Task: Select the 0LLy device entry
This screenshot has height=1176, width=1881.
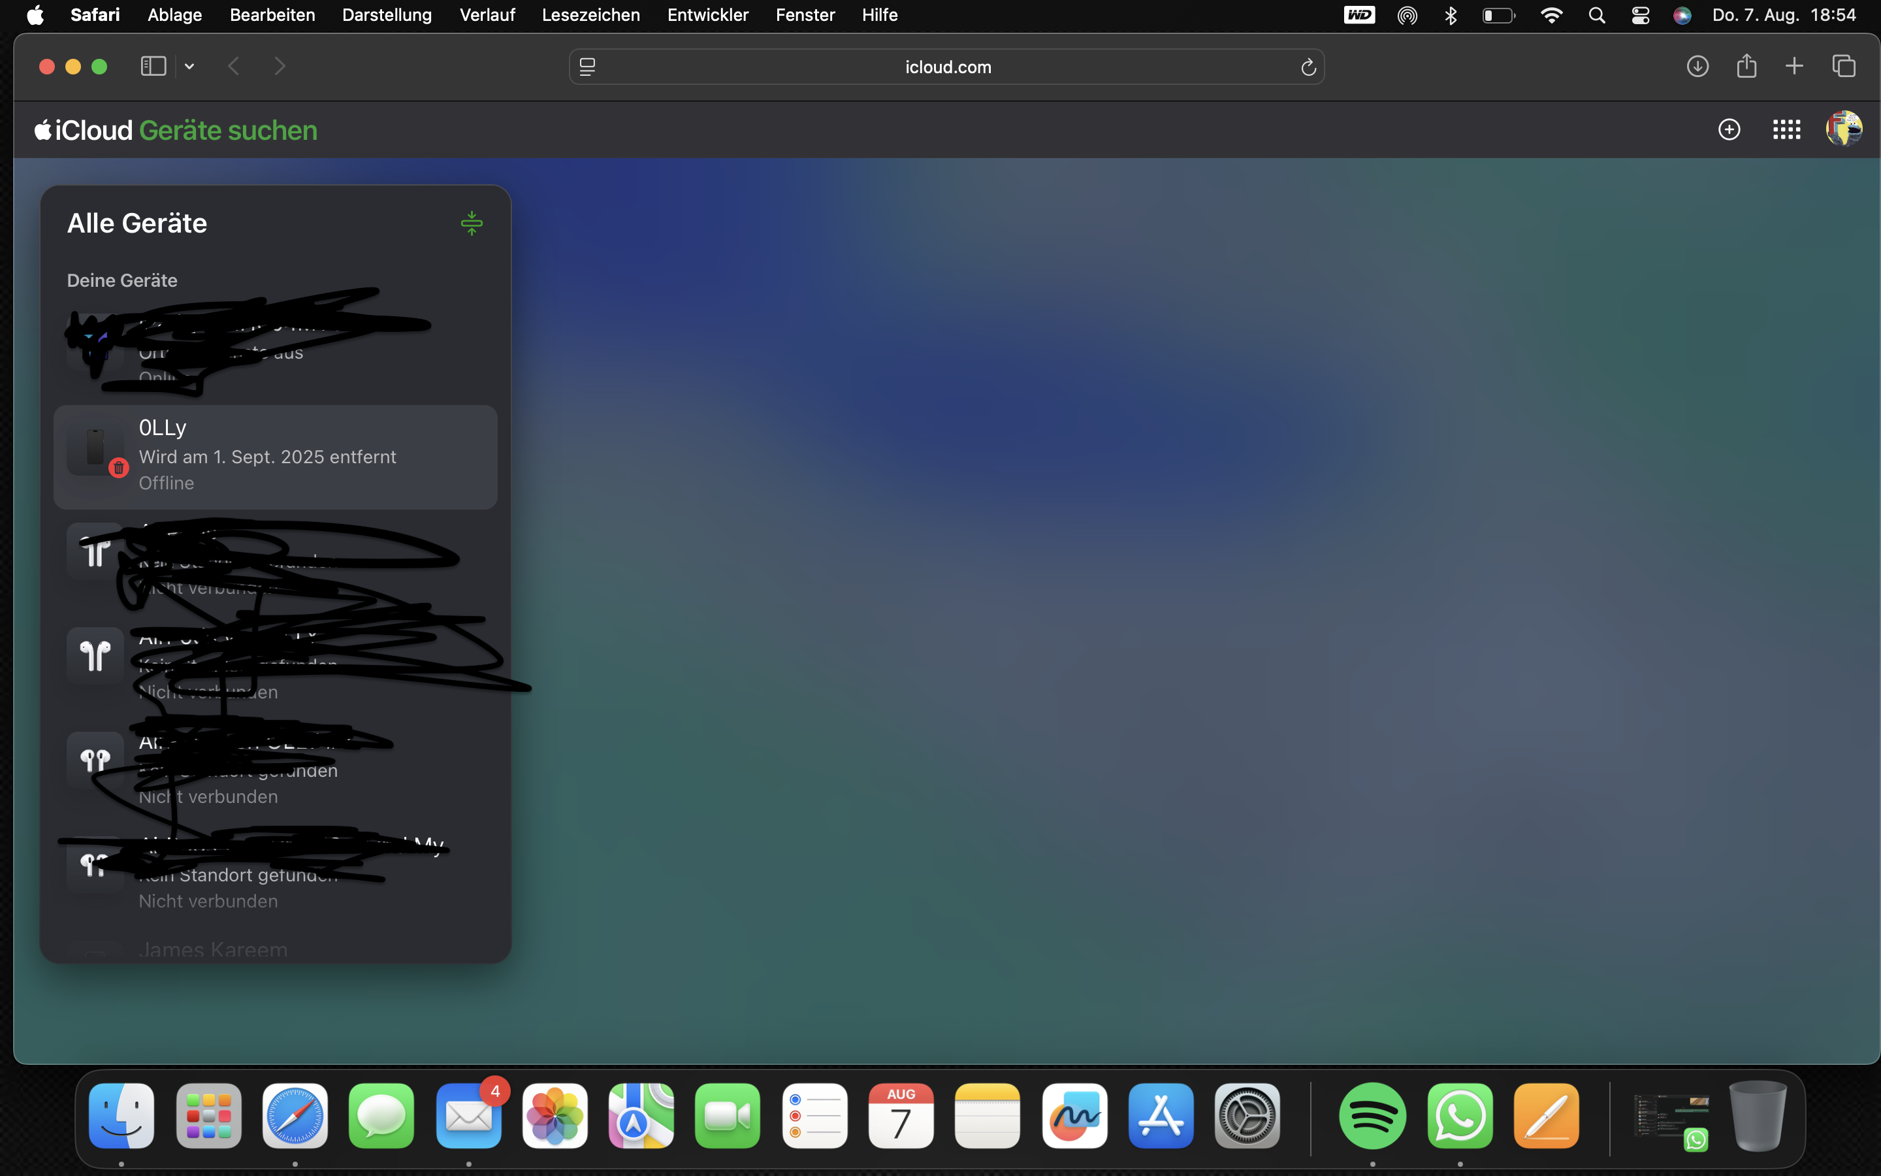Action: pyautogui.click(x=275, y=457)
